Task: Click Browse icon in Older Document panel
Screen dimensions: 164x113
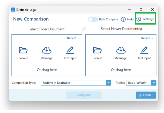Action: click(x=23, y=50)
